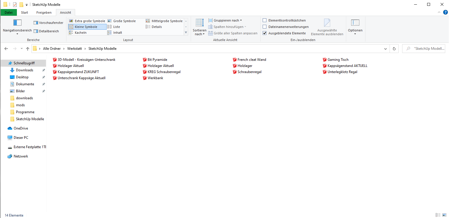Viewport: 449px width, 218px height.
Task: Switch to details view icon in status bar
Action: click(438, 215)
